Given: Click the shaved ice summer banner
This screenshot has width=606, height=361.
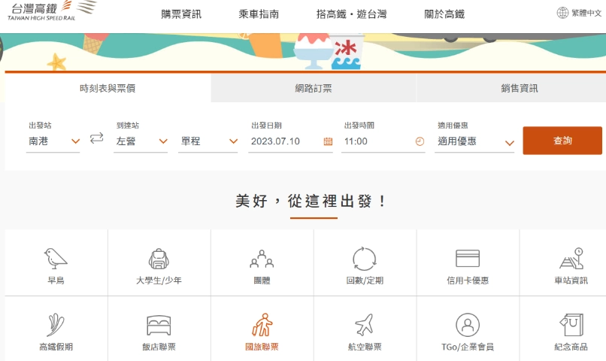Looking at the screenshot, I should pyautogui.click(x=303, y=52).
